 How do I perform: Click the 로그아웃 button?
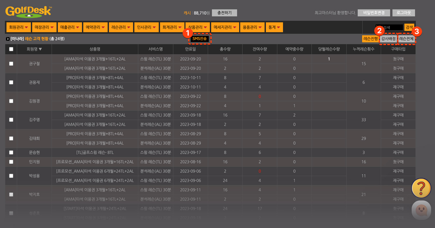click(x=404, y=13)
